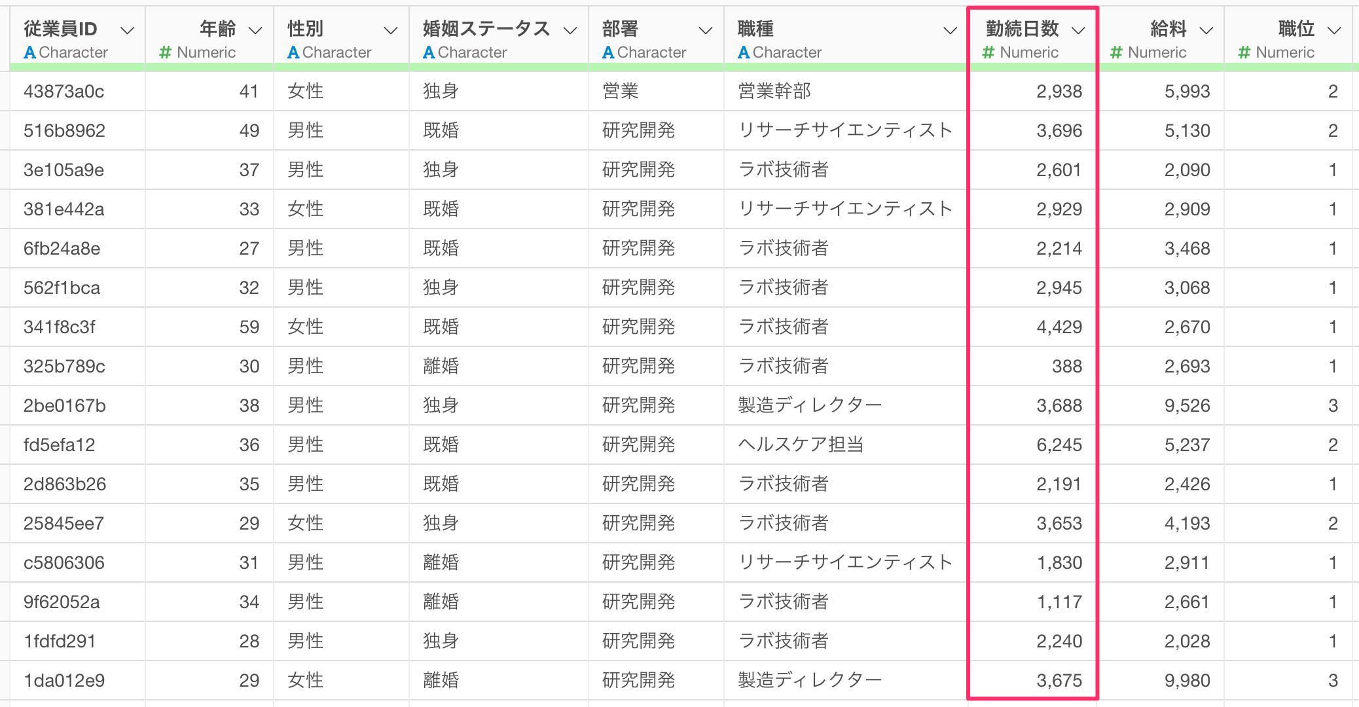Select 勤続日数 value 3,696
The image size is (1359, 707).
[1059, 131]
